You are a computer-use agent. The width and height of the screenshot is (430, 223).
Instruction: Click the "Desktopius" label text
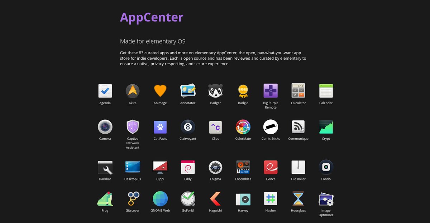pyautogui.click(x=133, y=179)
